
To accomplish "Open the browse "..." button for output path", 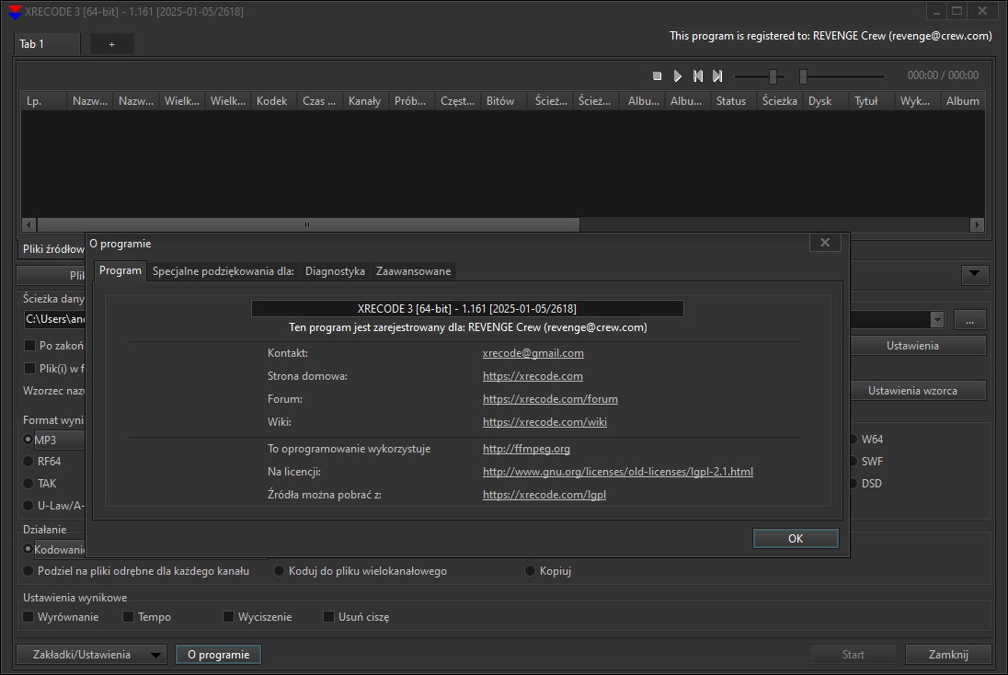I will [969, 320].
